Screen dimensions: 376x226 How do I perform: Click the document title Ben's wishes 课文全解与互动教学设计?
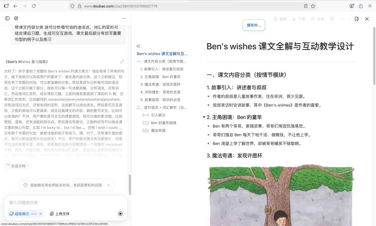point(280,47)
